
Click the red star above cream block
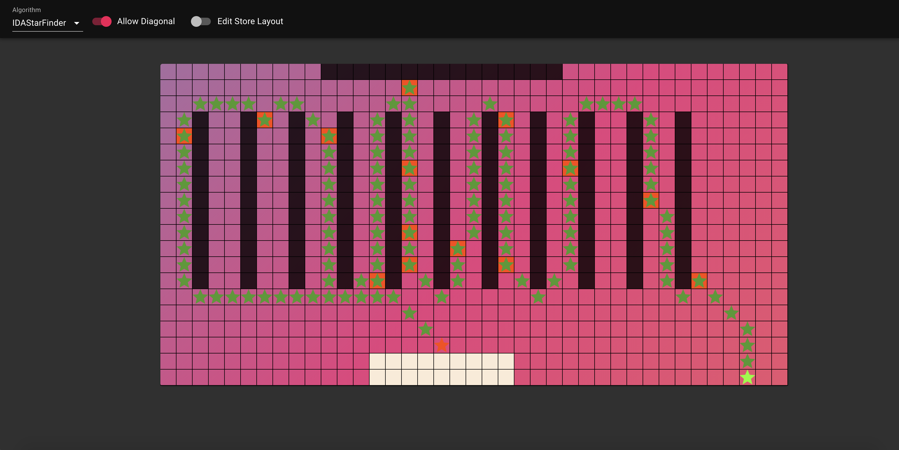click(x=441, y=345)
